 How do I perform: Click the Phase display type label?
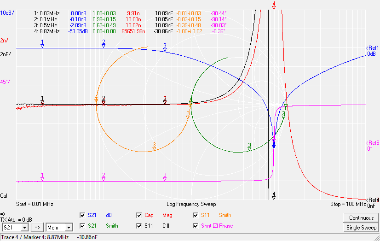click(x=226, y=226)
